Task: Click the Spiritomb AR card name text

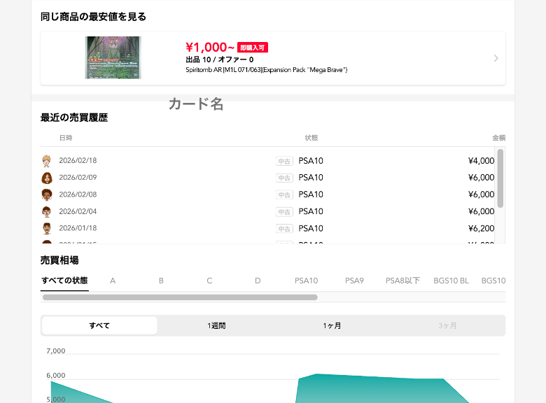Action: [266, 70]
